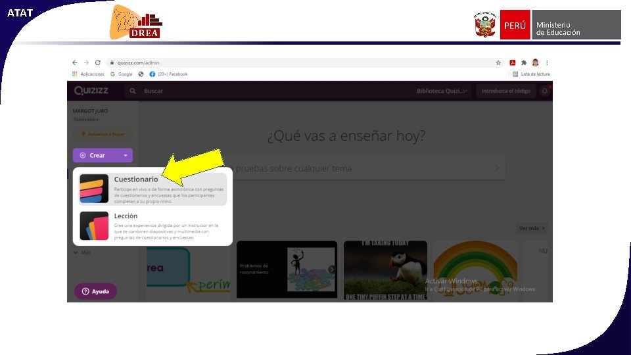
Task: Reload the page with the refresh icon
Action: [97, 63]
